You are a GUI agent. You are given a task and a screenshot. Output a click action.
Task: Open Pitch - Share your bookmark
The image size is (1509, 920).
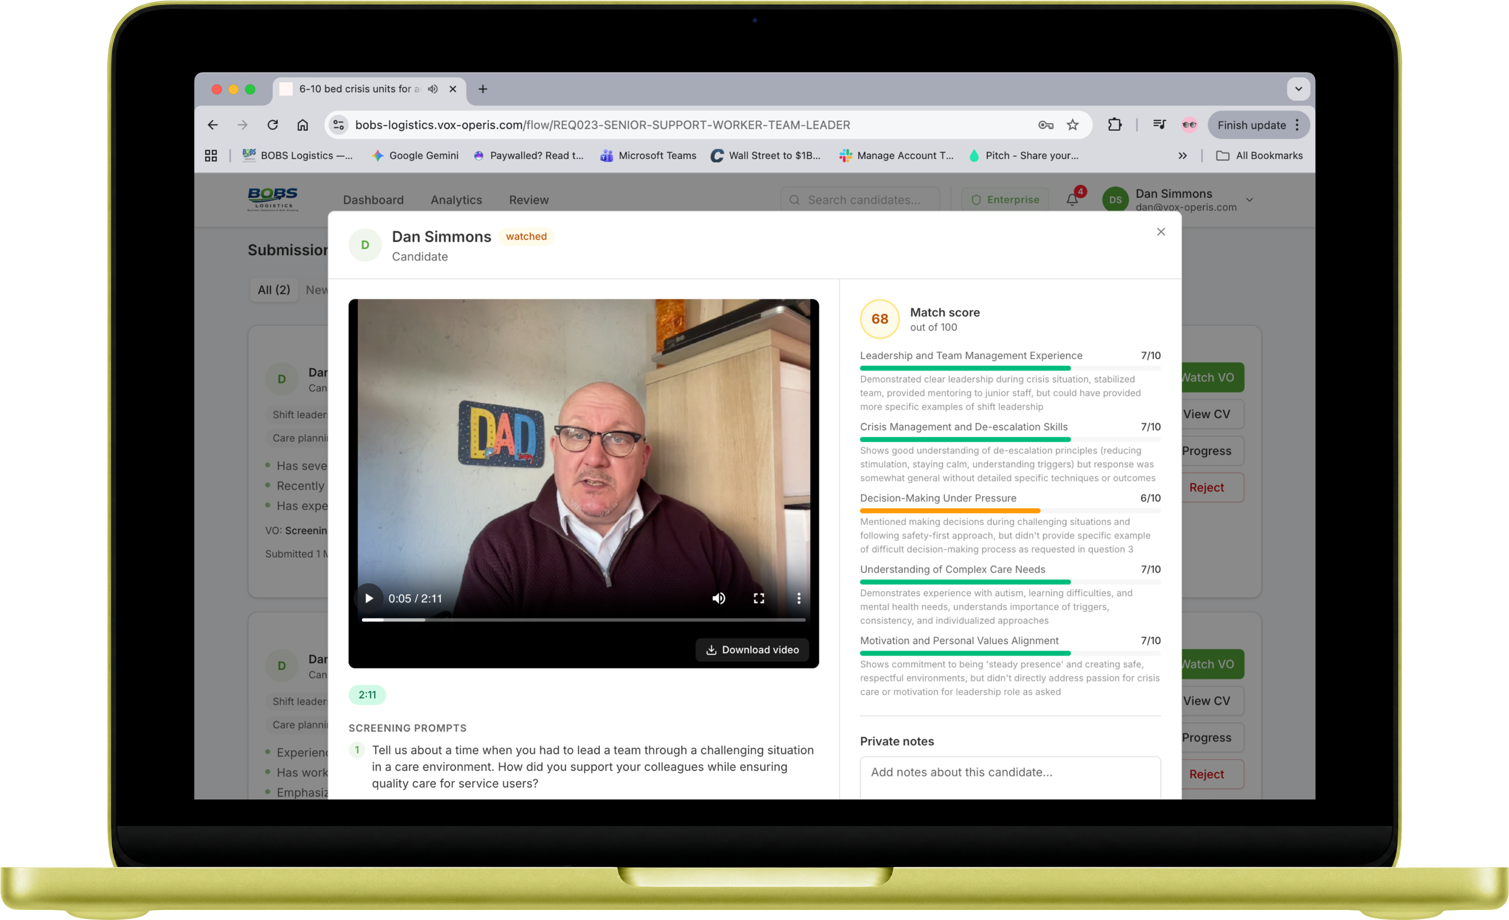tap(1024, 156)
